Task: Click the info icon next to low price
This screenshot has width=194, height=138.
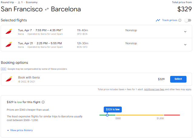Action: point(43,102)
